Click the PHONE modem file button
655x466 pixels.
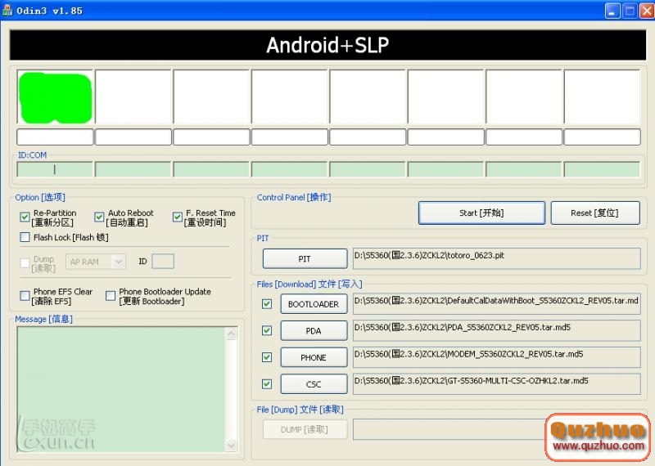[314, 357]
